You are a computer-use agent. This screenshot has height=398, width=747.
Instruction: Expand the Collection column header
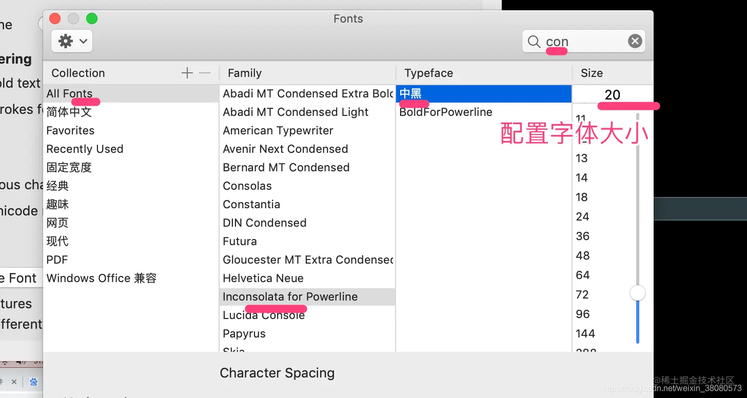coord(77,73)
